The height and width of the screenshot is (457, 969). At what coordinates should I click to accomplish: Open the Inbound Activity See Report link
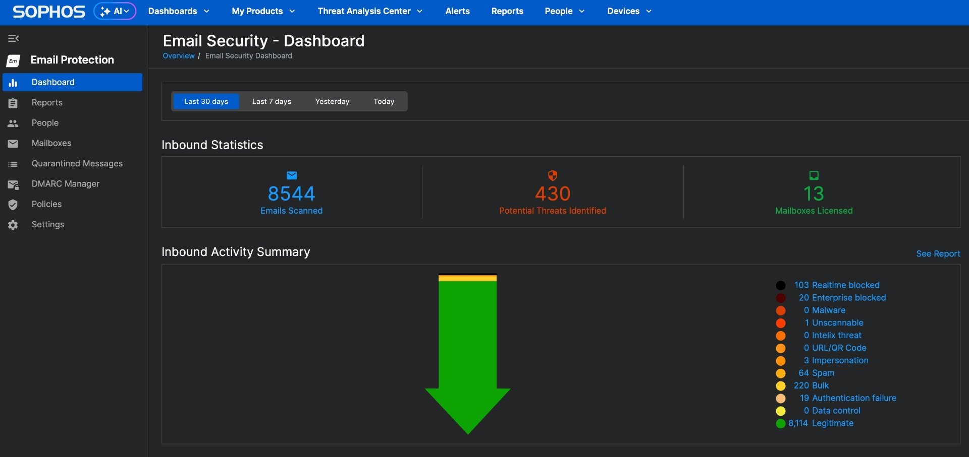pos(938,253)
